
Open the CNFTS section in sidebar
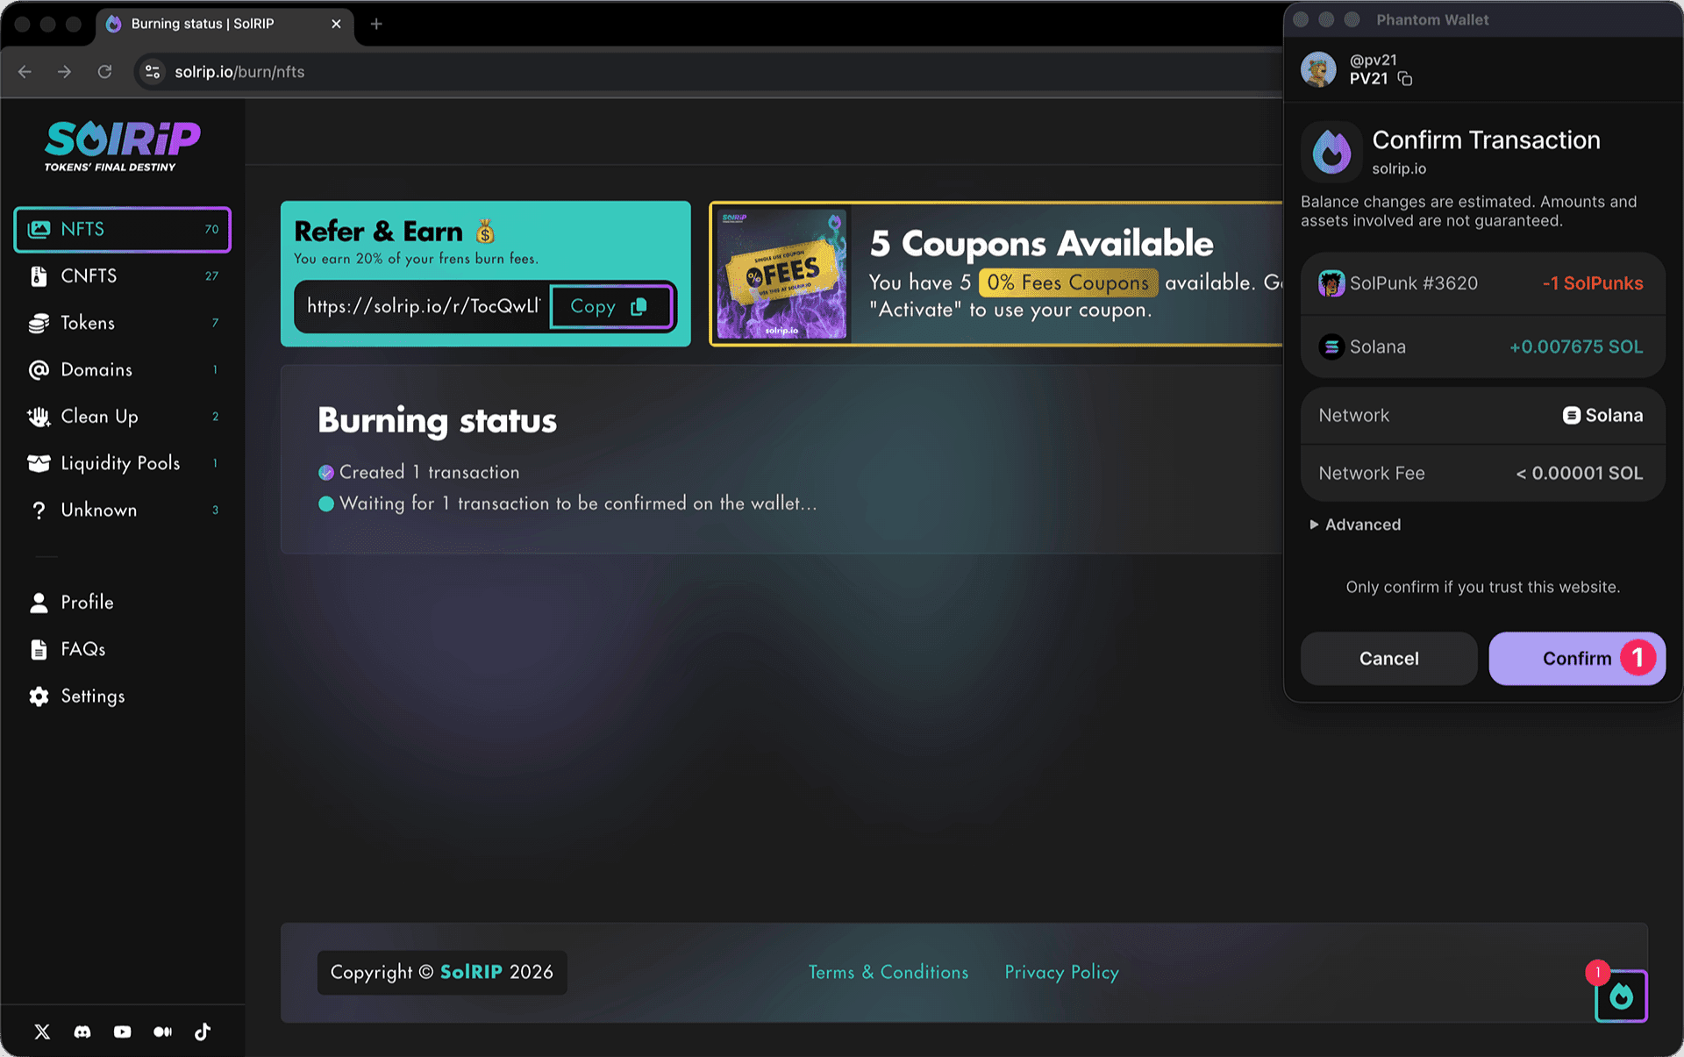coord(123,275)
